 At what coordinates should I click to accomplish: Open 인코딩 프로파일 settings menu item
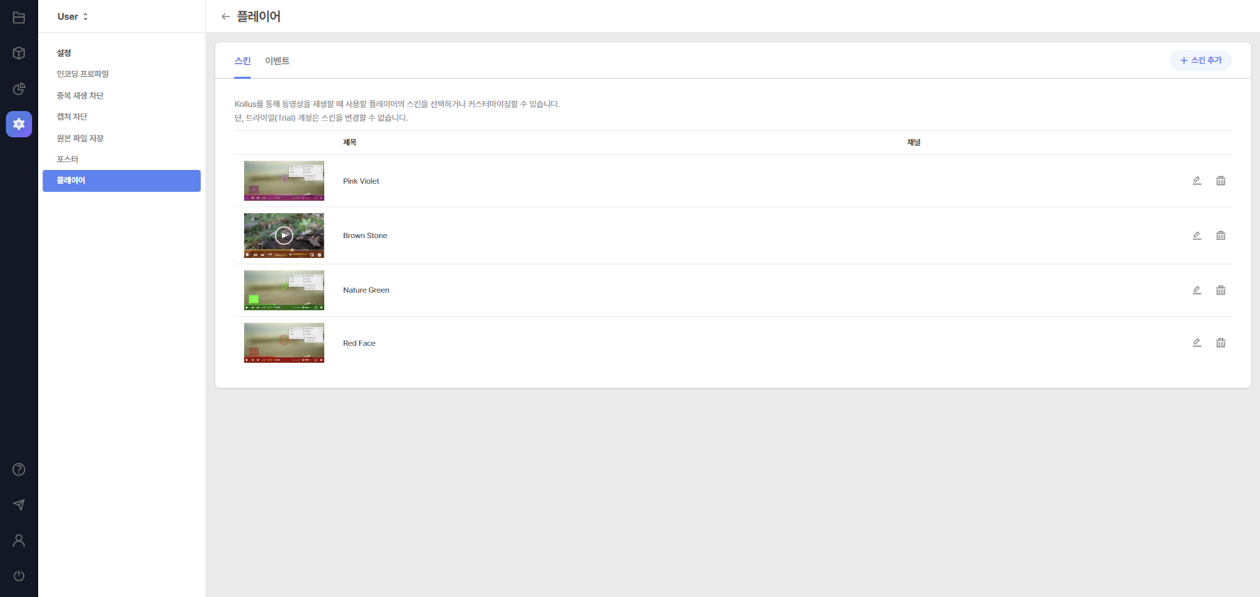[83, 74]
